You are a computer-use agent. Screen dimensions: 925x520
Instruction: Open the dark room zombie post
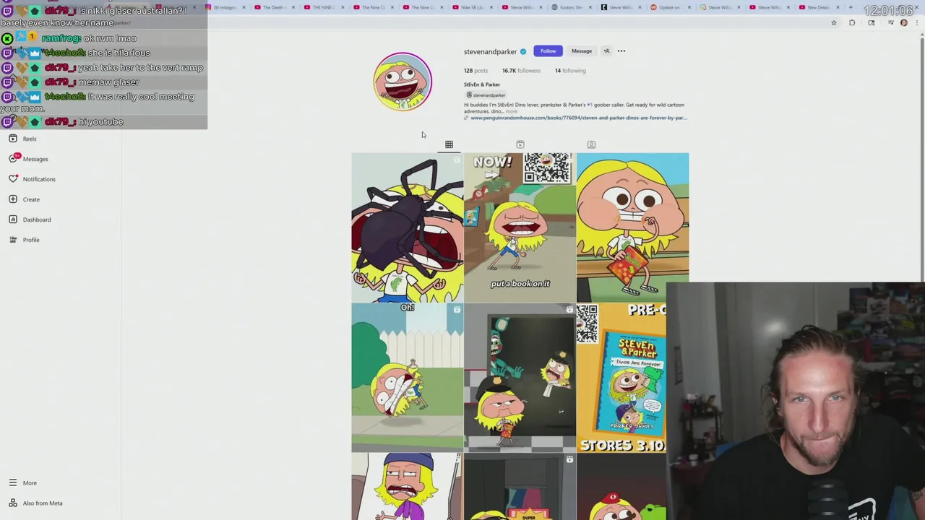520,377
